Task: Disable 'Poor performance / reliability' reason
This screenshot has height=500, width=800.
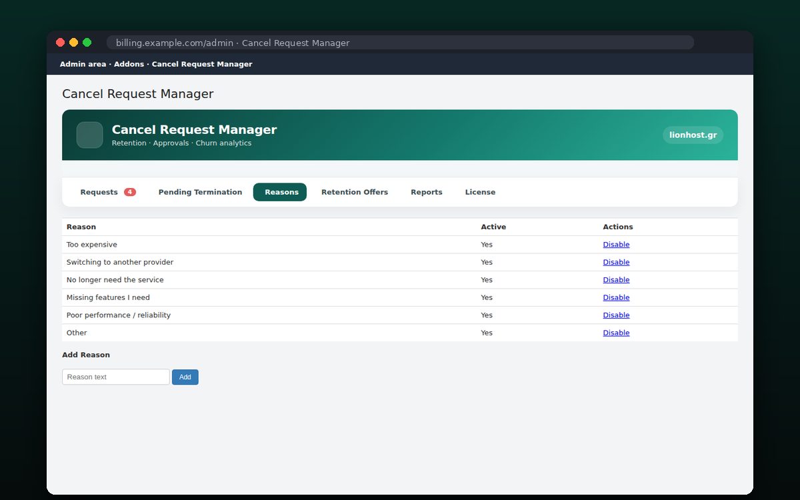Action: pyautogui.click(x=616, y=315)
